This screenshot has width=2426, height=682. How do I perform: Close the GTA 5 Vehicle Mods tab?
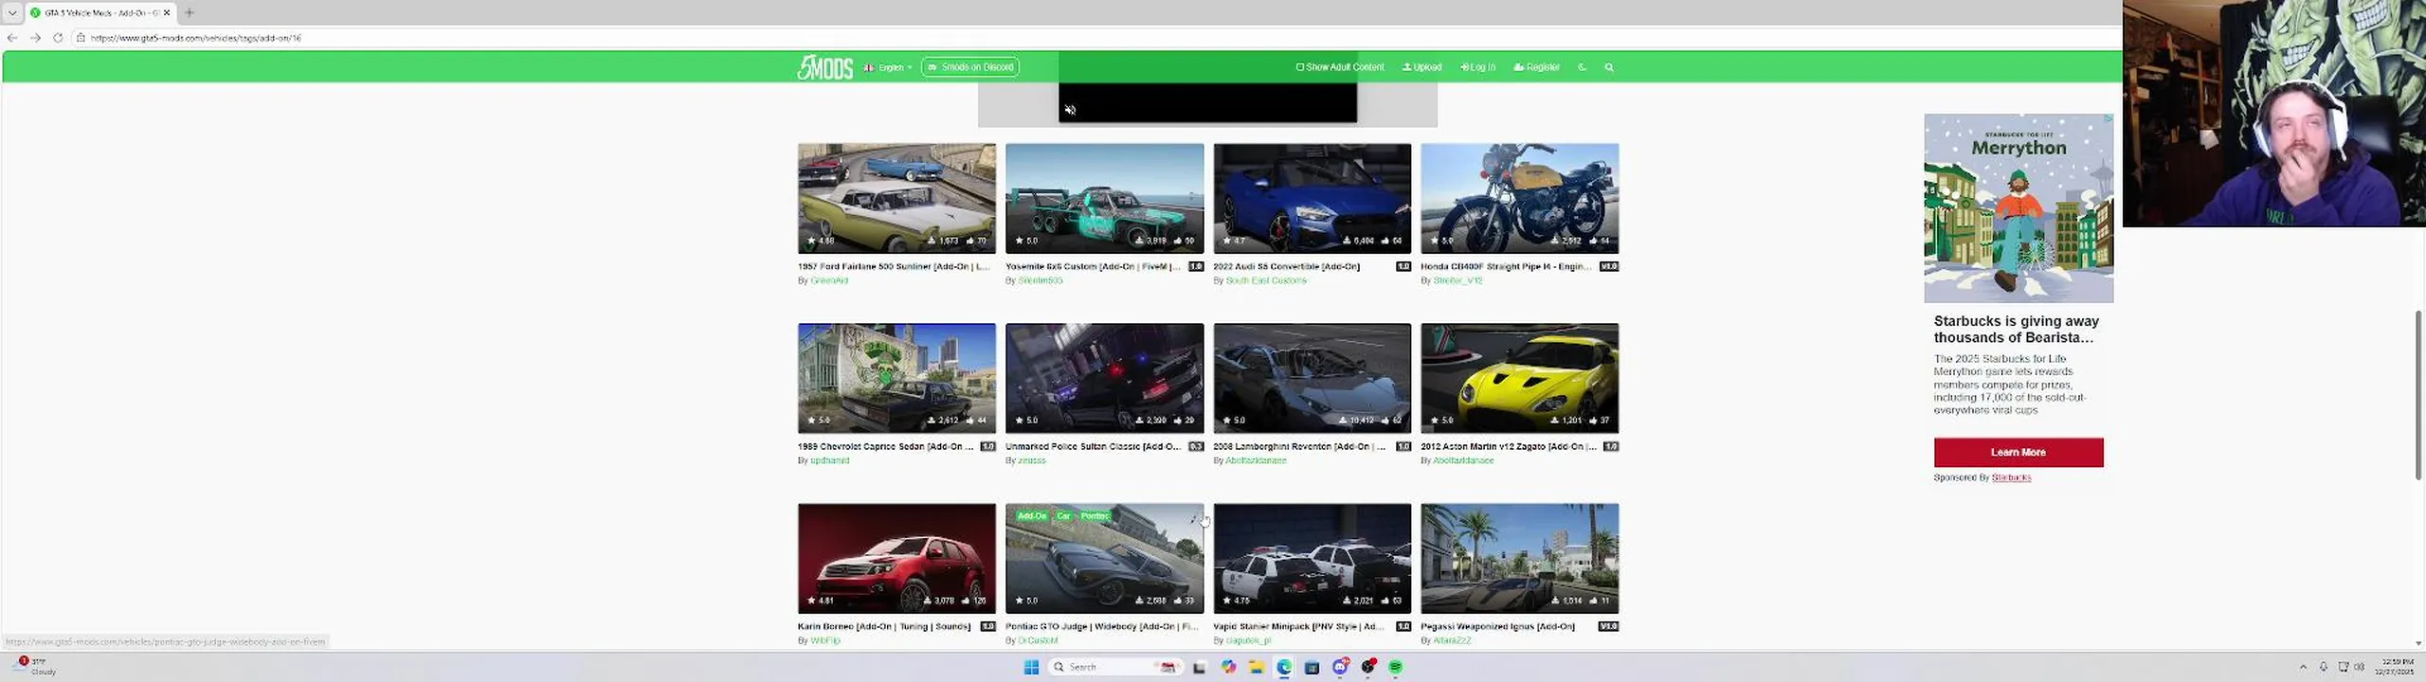(x=167, y=12)
